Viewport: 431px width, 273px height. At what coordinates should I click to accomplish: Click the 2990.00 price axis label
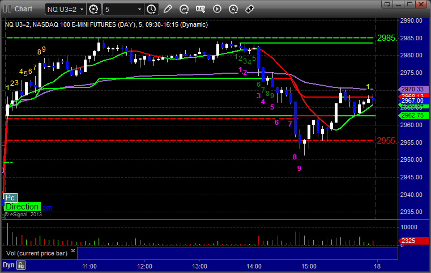411,20
